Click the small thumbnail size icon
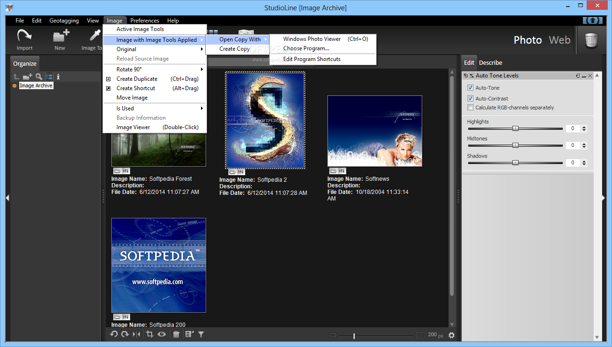This screenshot has height=347, width=612. (333, 335)
